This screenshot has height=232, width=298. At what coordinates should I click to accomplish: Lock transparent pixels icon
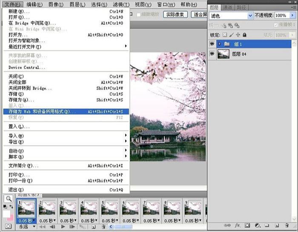coord(225,35)
